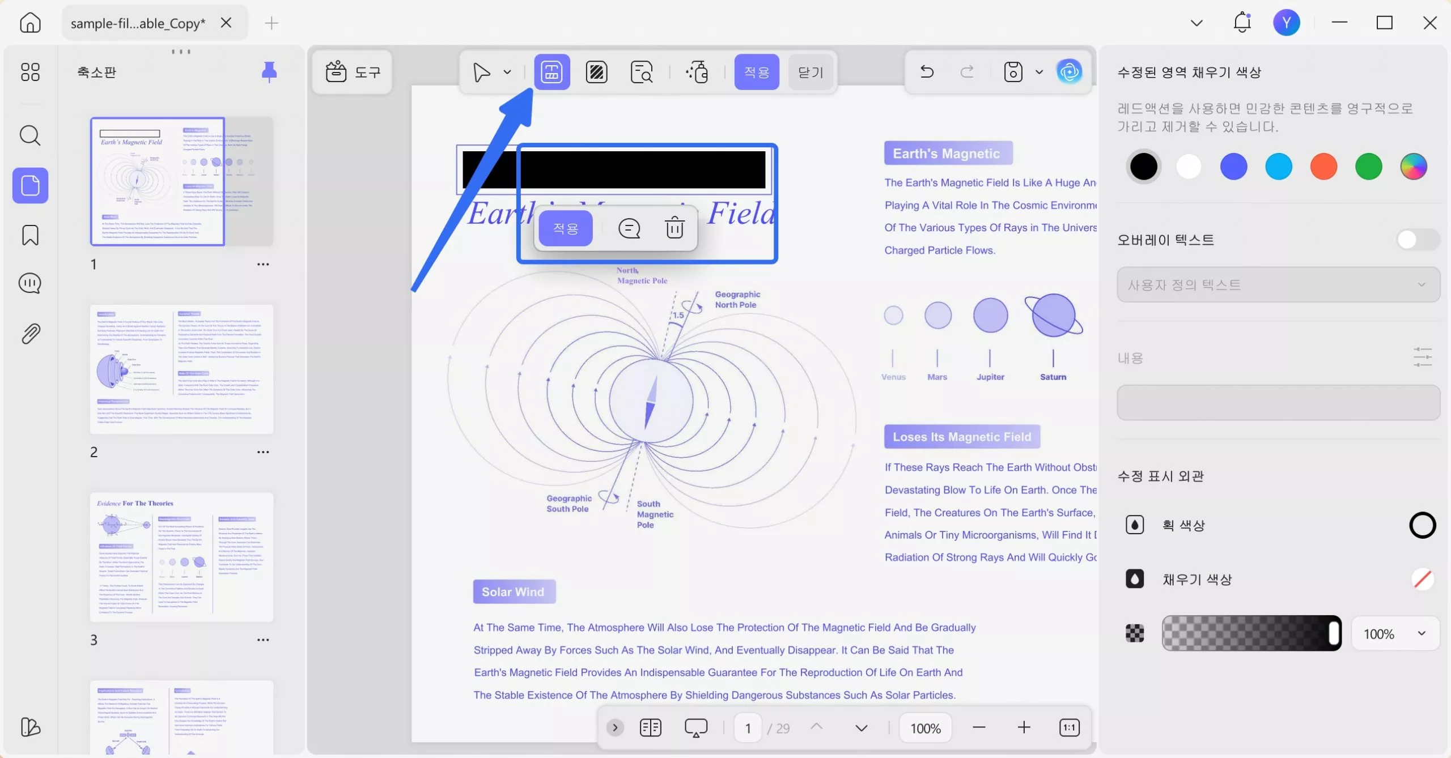Select the light blue color swatch
This screenshot has width=1451, height=758.
[1279, 167]
